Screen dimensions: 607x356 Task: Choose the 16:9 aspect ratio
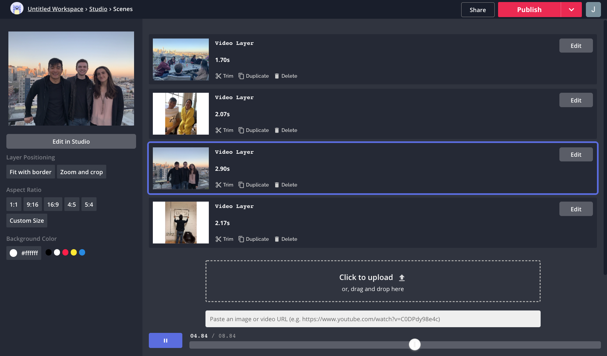click(53, 204)
